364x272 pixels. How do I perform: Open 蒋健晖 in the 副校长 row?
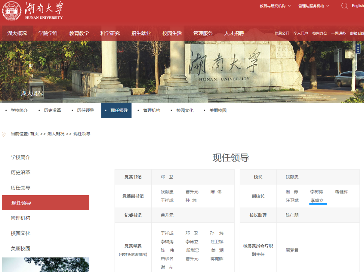click(x=341, y=192)
